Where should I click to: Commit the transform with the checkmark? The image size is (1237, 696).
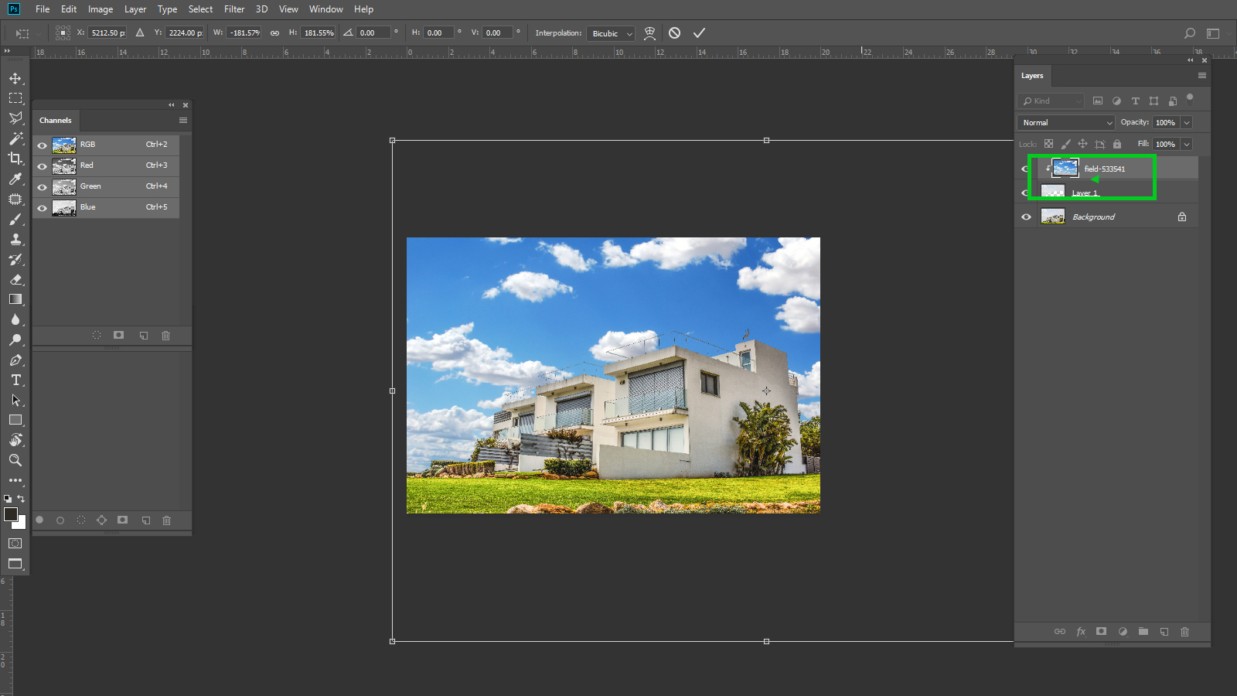click(x=700, y=32)
